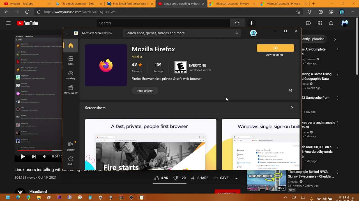Click SAVE under the YouTube video
Image resolution: width=359 pixels, height=201 pixels.
click(x=221, y=178)
